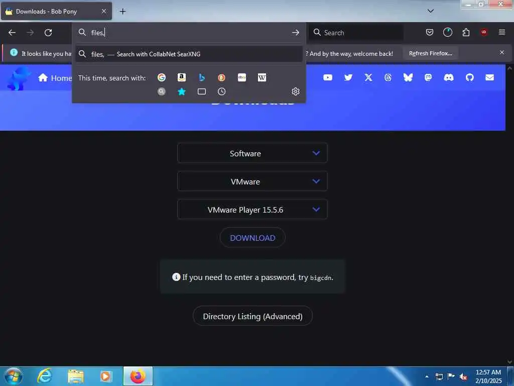Image resolution: width=514 pixels, height=386 pixels.
Task: Click the info icon in the notification bar
Action: [14, 52]
